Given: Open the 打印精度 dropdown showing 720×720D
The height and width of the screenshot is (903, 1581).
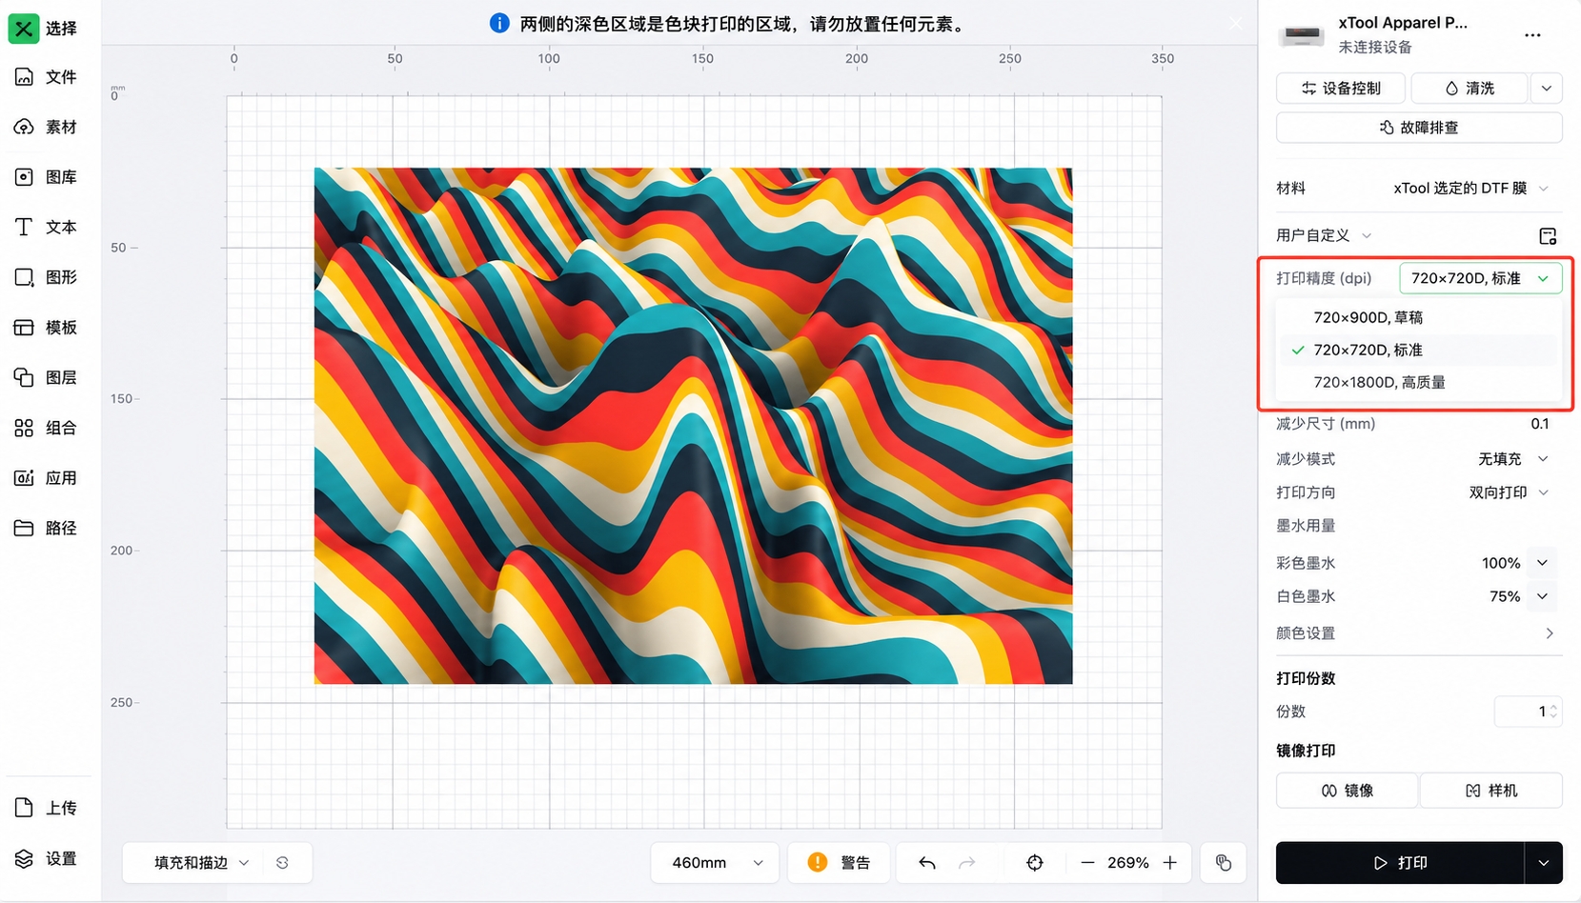Looking at the screenshot, I should tap(1480, 278).
